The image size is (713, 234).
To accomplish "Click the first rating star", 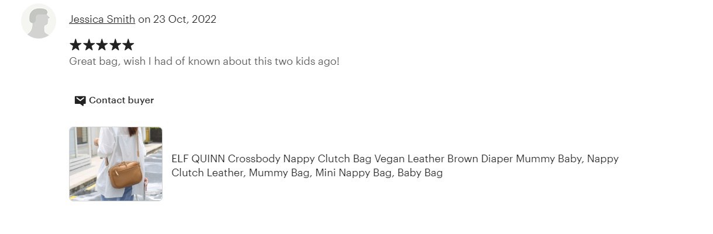I will [75, 45].
